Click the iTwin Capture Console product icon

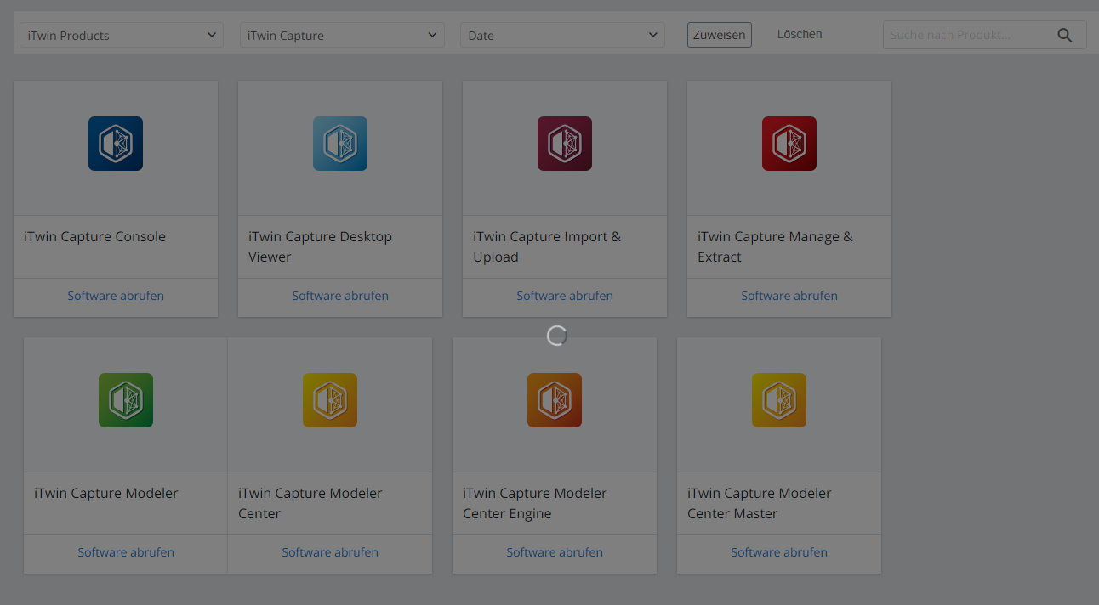[x=116, y=144]
